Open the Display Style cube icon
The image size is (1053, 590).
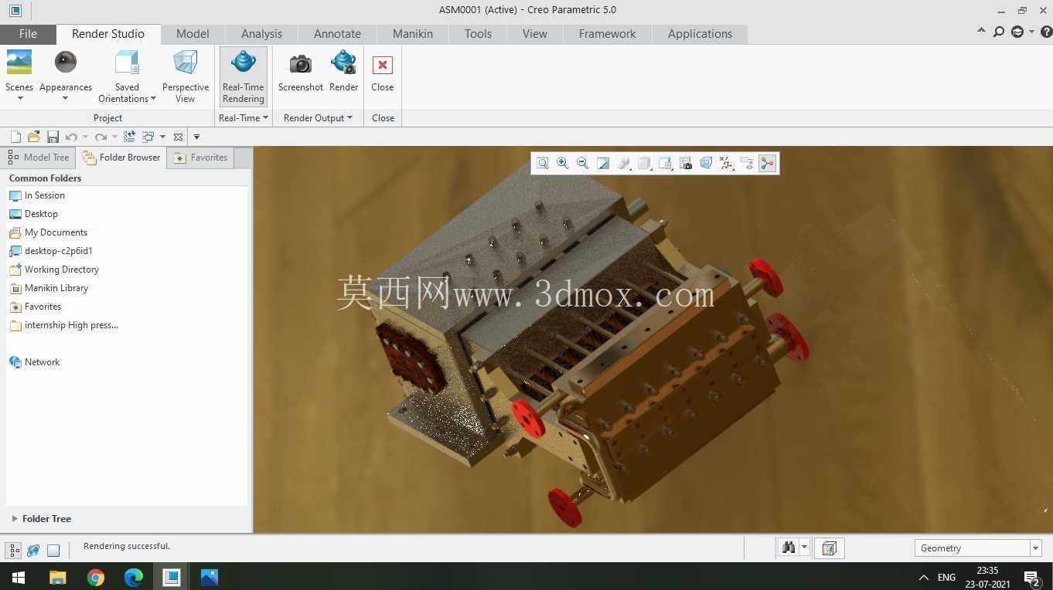[x=644, y=163]
